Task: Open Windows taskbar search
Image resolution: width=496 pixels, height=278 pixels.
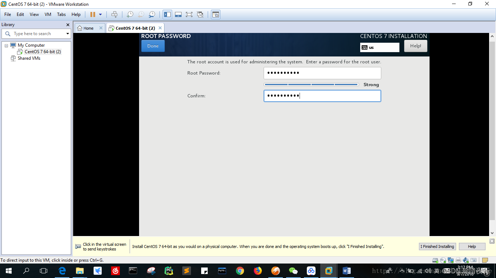Action: 26,271
